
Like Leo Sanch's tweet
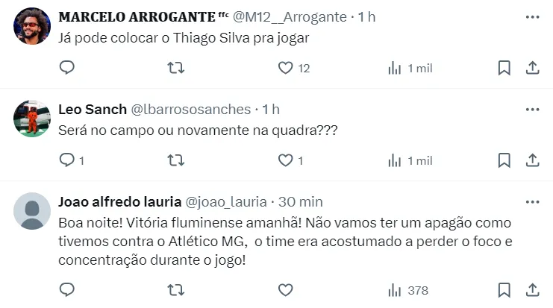(285, 160)
